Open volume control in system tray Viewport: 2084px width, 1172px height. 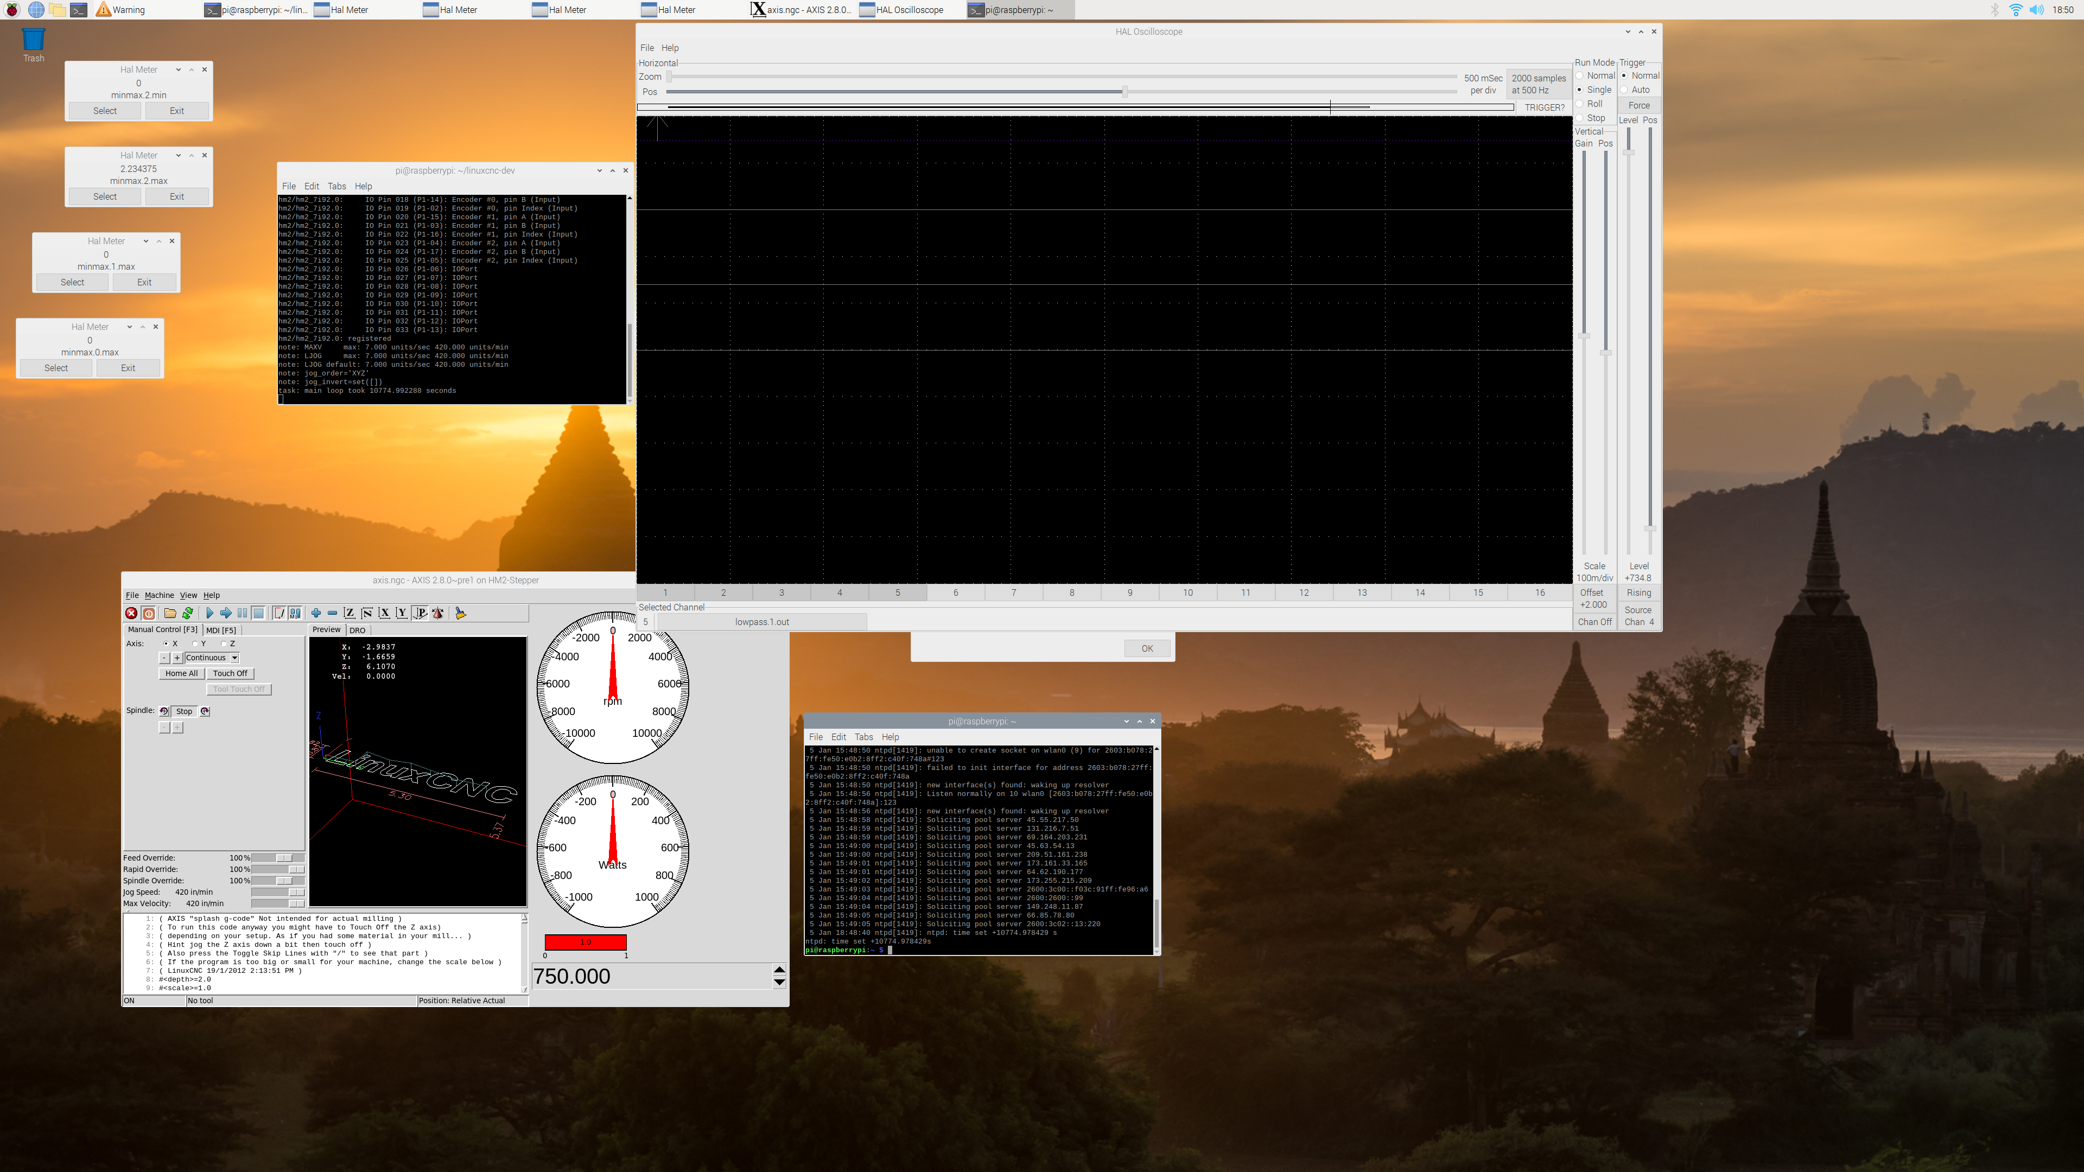click(x=2036, y=10)
